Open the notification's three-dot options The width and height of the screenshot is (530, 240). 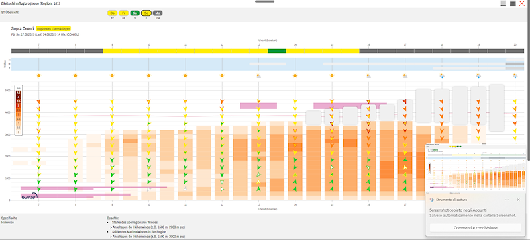(x=507, y=200)
